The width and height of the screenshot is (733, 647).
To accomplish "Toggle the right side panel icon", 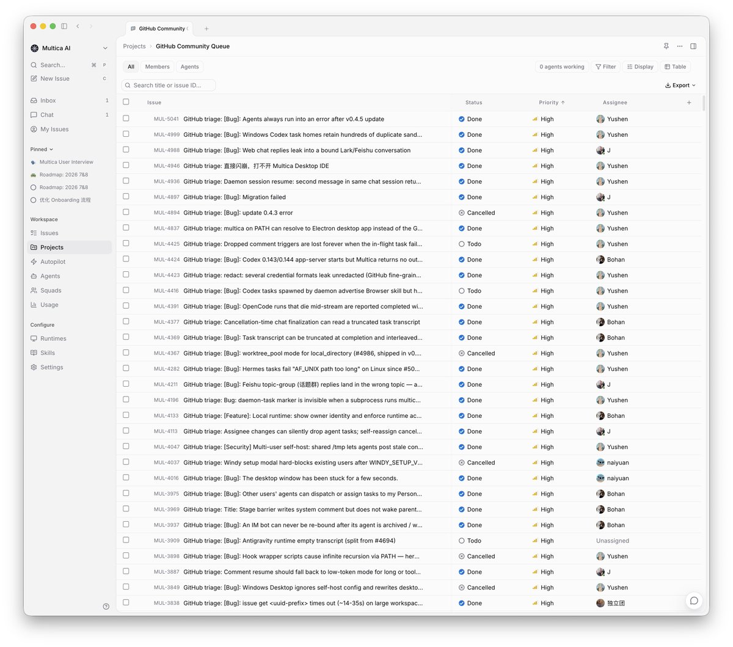I will click(x=693, y=46).
